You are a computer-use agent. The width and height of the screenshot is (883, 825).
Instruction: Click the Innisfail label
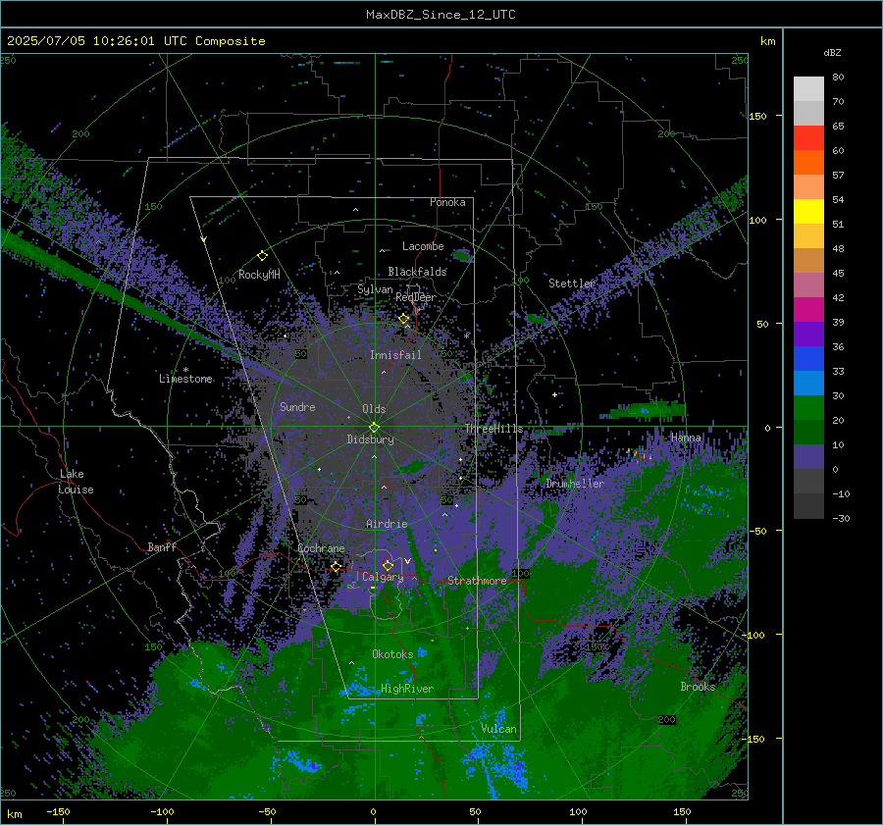pyautogui.click(x=395, y=355)
